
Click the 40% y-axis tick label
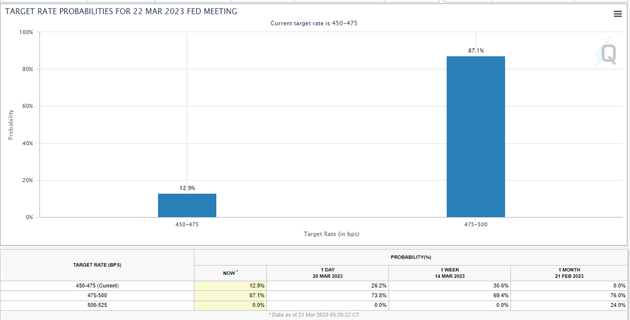(27, 143)
